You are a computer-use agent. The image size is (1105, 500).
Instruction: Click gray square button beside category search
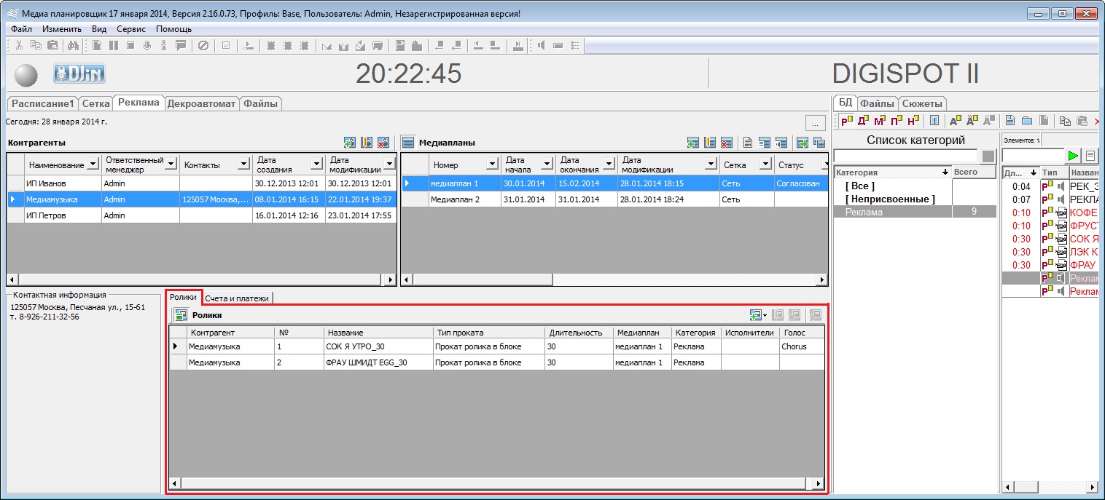tap(988, 156)
